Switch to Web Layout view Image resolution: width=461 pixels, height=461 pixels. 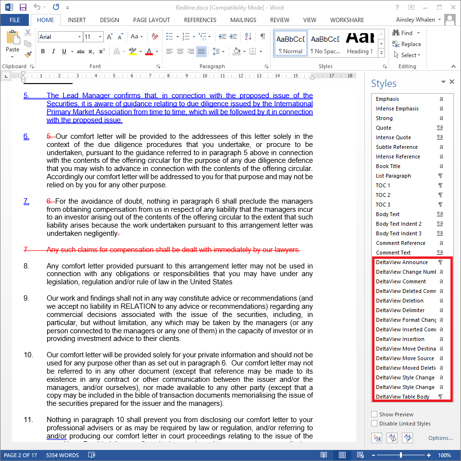pyautogui.click(x=361, y=455)
